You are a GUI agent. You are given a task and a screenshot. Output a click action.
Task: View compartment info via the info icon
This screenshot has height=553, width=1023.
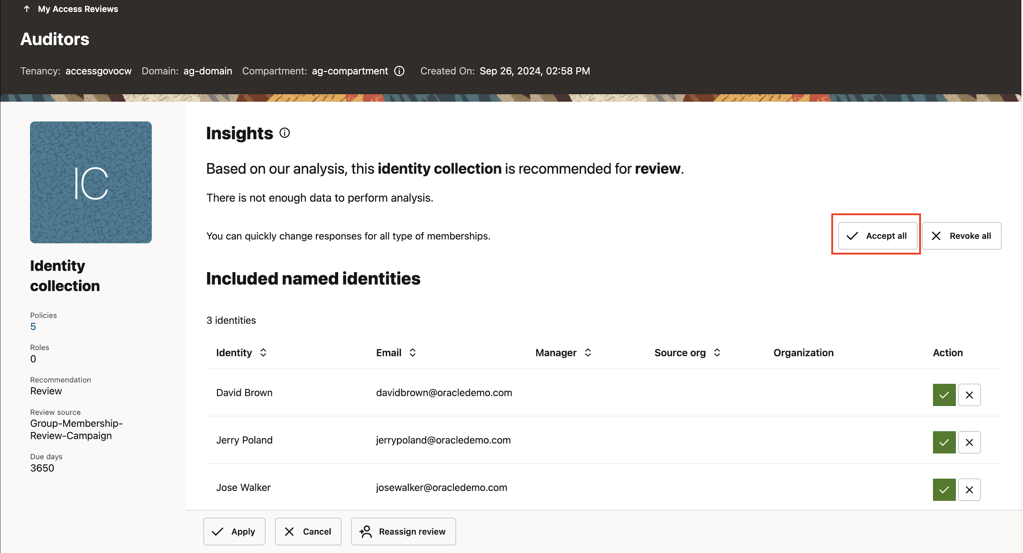[399, 71]
